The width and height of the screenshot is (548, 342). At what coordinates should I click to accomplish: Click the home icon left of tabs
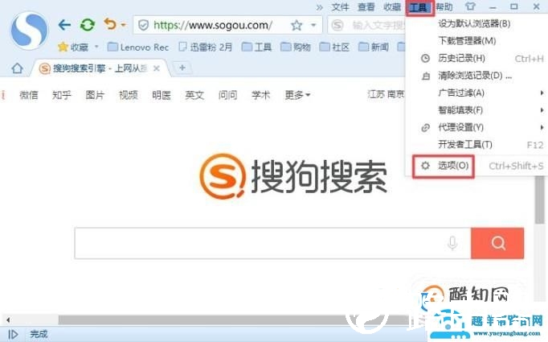coord(17,68)
